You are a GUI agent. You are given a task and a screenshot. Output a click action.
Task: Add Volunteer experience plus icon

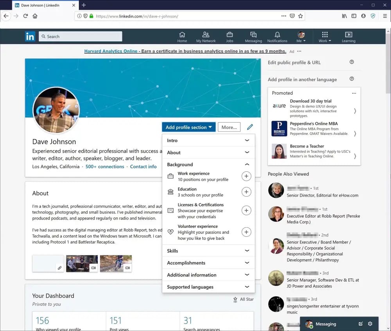tap(246, 232)
